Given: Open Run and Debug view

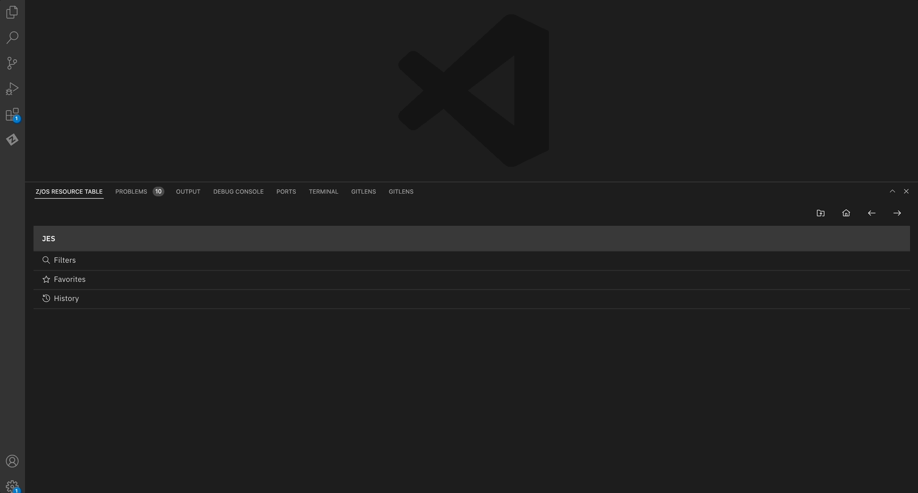Looking at the screenshot, I should click(x=12, y=89).
